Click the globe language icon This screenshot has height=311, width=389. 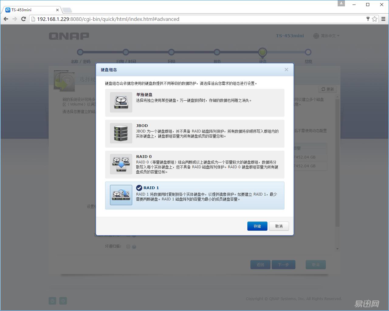316,36
